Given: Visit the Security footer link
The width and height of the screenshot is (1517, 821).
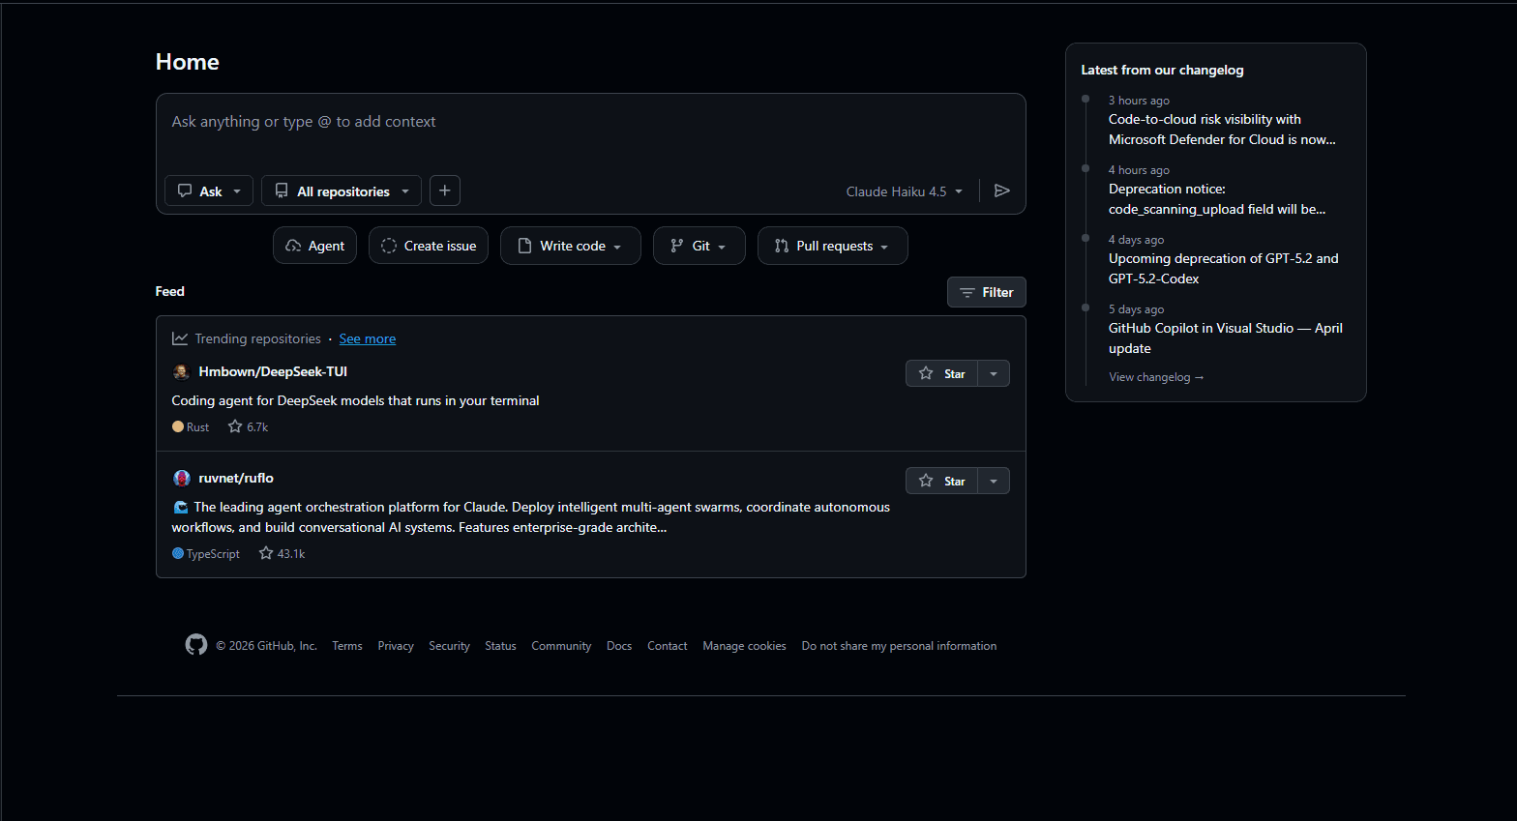Looking at the screenshot, I should click(x=449, y=646).
